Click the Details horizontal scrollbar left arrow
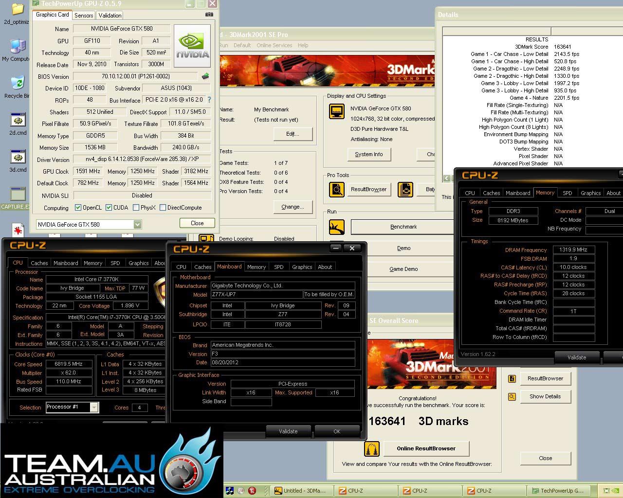The image size is (623, 498). [446, 178]
